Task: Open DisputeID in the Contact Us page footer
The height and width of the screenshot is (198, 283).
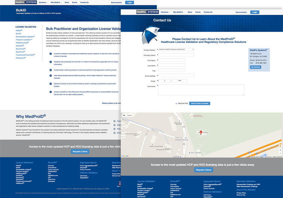Action: 207,187
